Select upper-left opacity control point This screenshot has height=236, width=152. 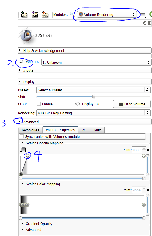(x=27, y=155)
